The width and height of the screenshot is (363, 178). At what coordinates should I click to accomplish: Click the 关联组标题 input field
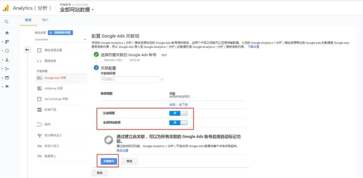point(130,80)
